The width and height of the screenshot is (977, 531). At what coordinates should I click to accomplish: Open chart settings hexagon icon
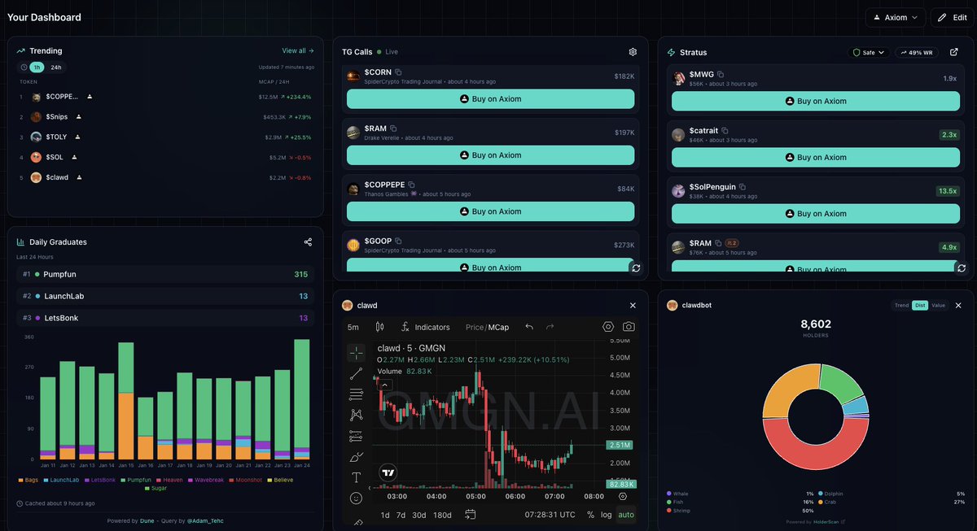(x=608, y=327)
